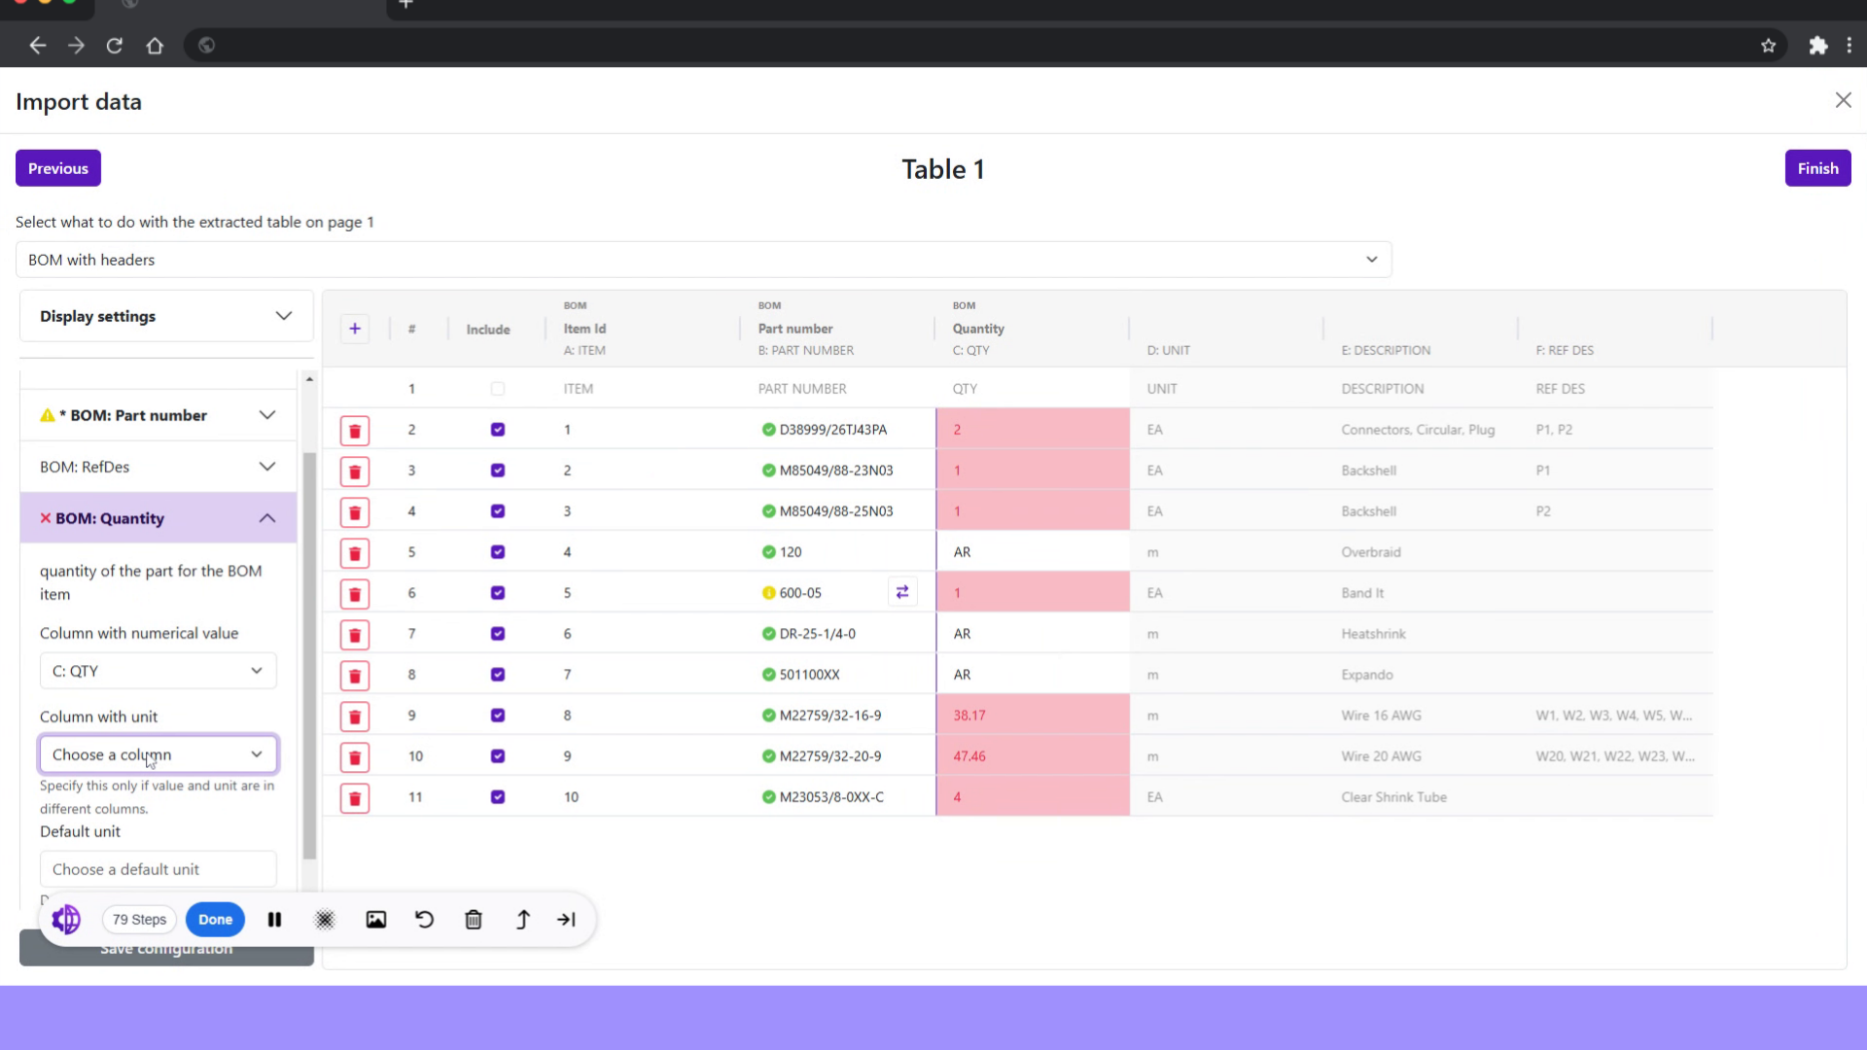
Task: Open the 'BOM with headers' dropdown
Action: [x=703, y=260]
